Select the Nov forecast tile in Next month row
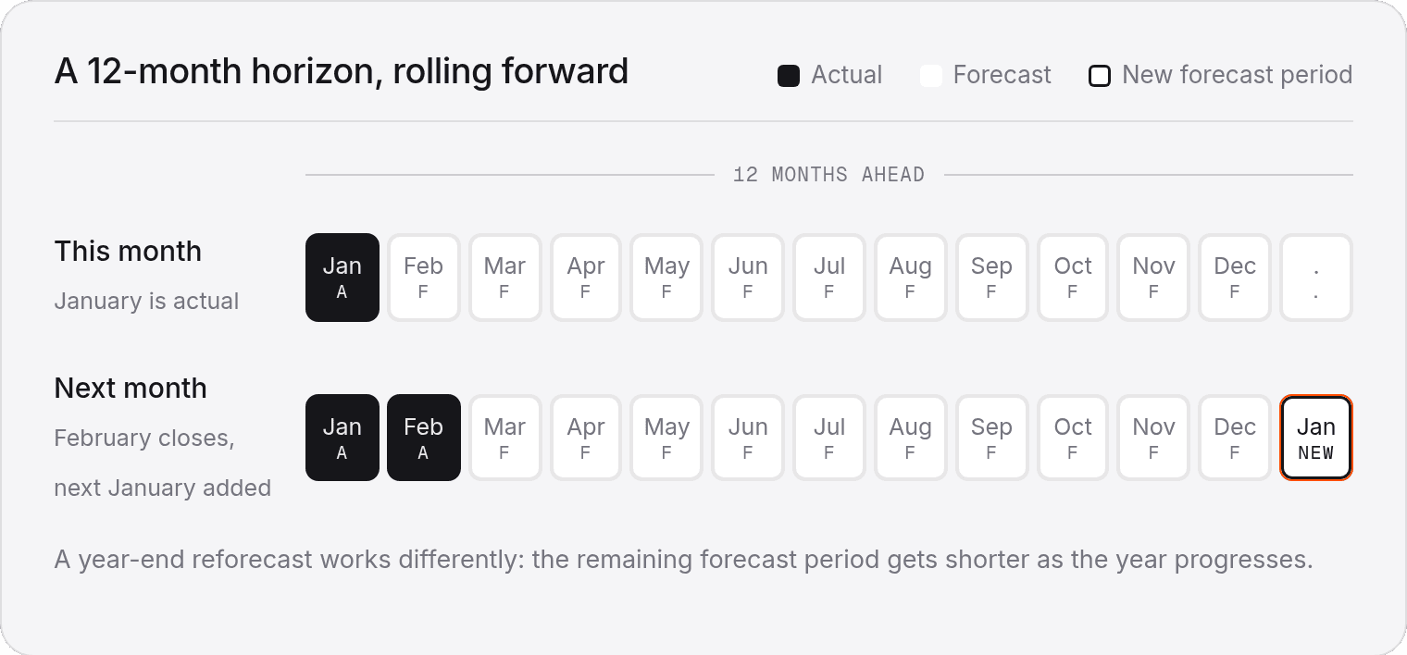 [1153, 438]
